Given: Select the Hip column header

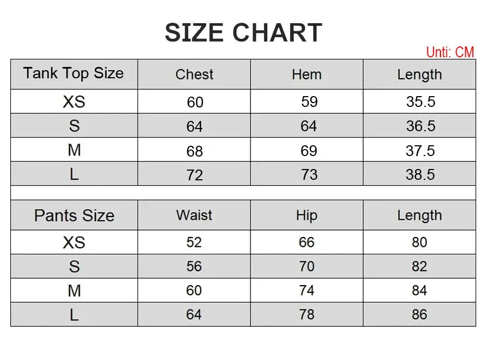Looking at the screenshot, I should 306,215.
